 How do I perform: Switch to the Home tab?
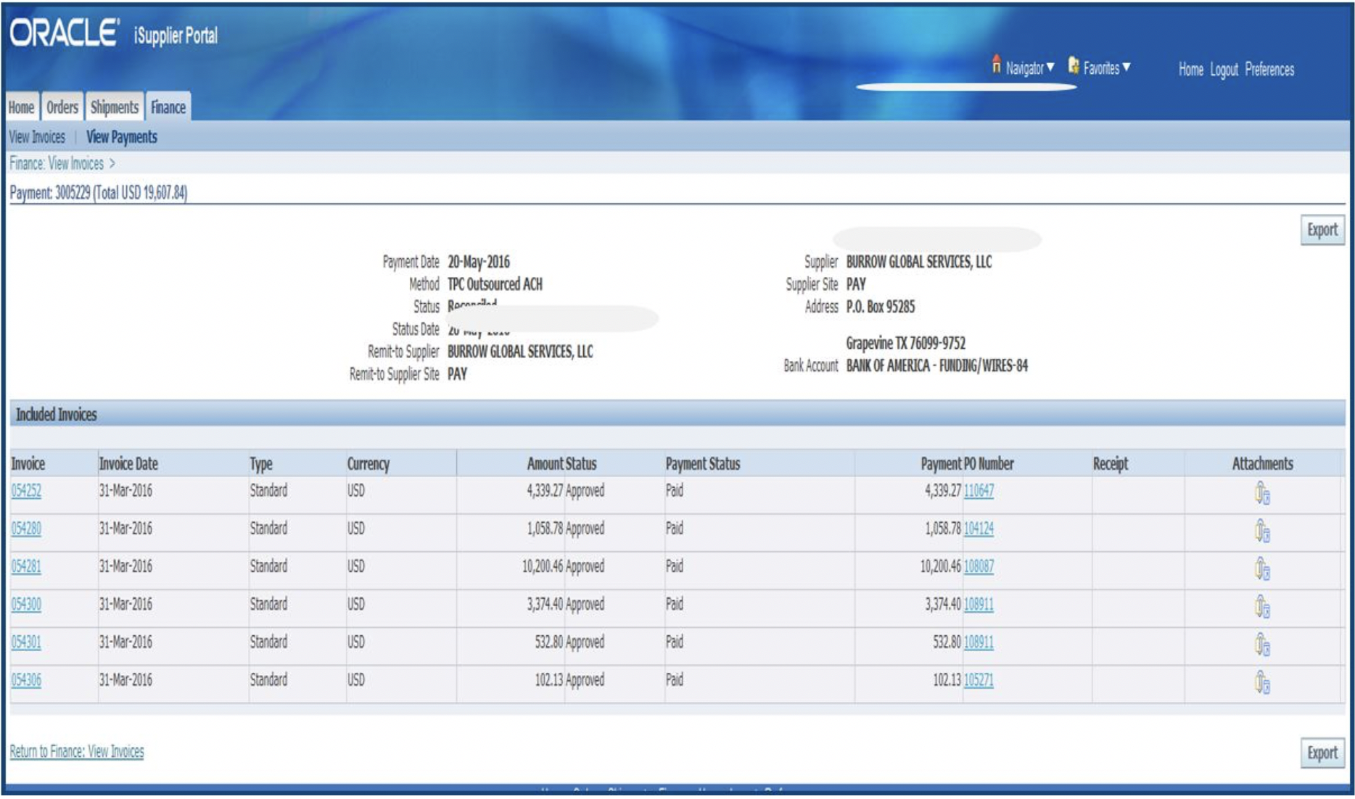coord(22,107)
